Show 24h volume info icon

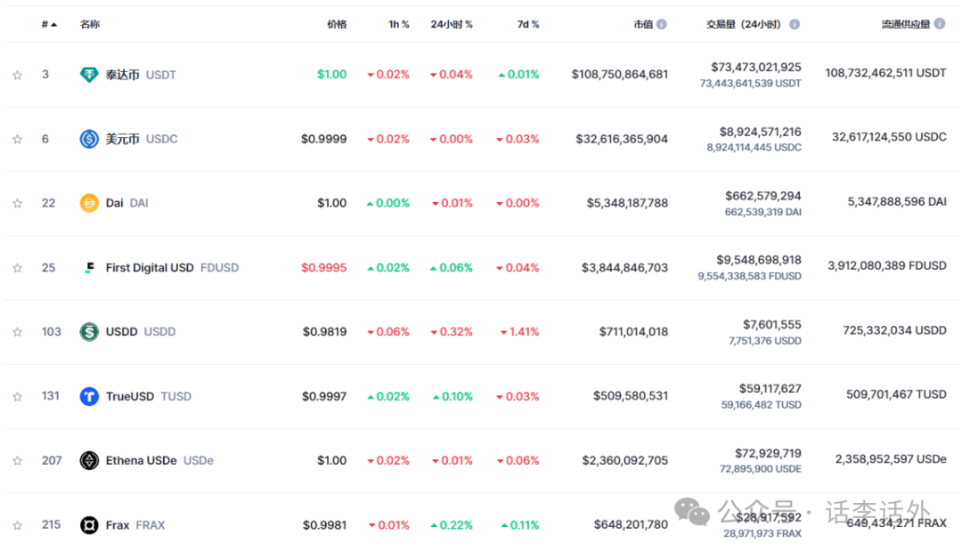(795, 25)
